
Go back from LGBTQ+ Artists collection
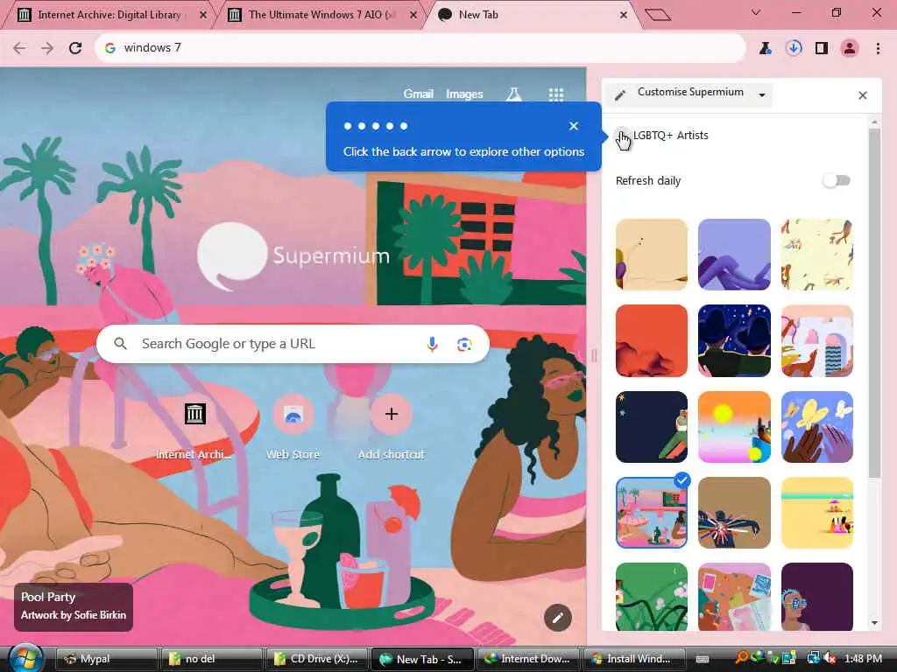pos(622,136)
